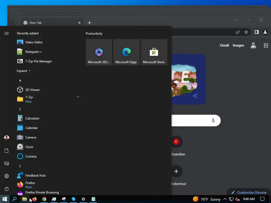Open a new Chrome tab with plus
Viewport: 271px width, 203px height.
89,23
